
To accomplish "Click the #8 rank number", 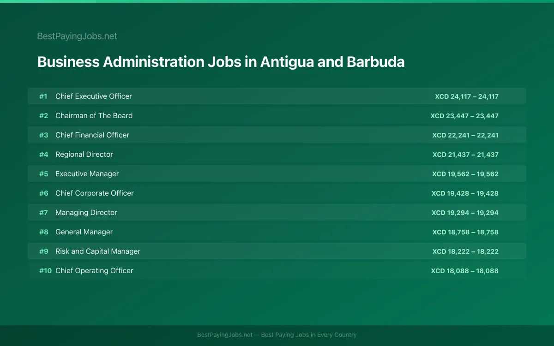I will coord(43,232).
